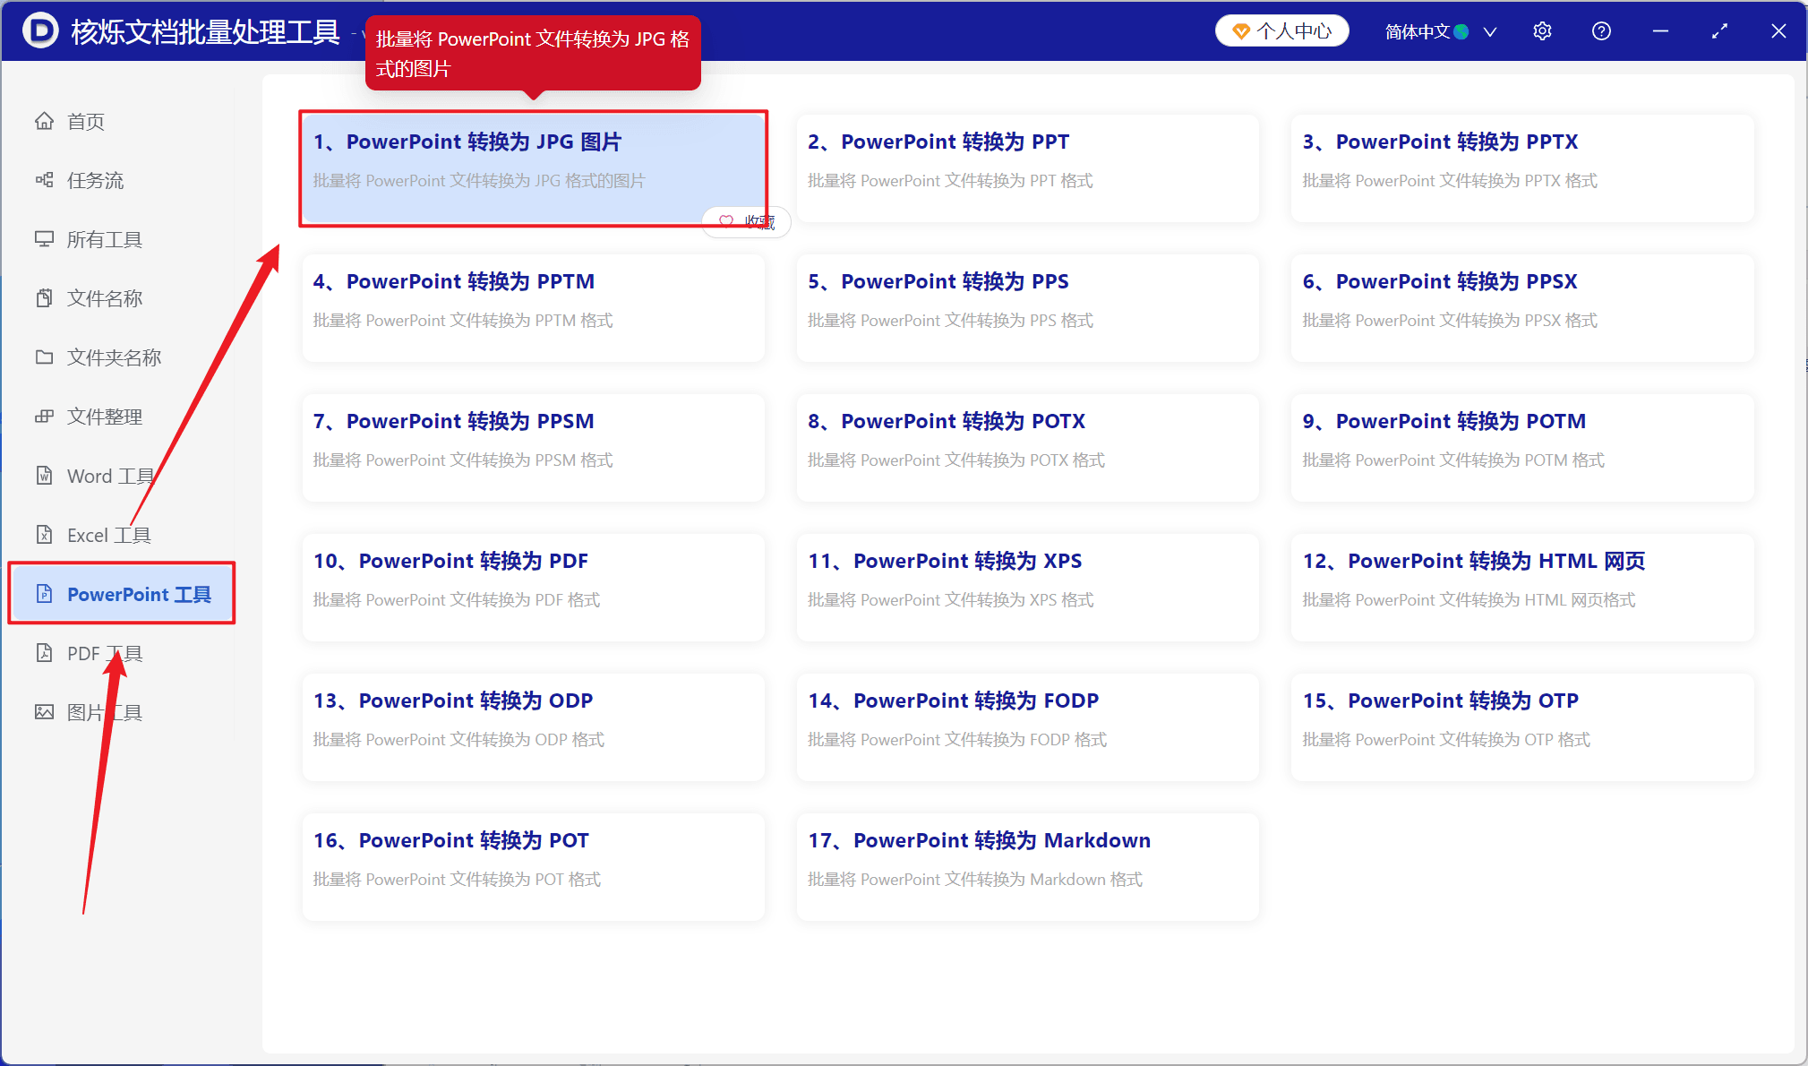Viewport: 1808px width, 1066px height.
Task: Toggle the 收藏 favorite heart button
Action: [x=746, y=221]
